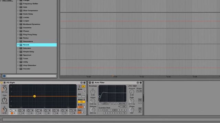
Task: Enable EQ band 3 activator
Action: click(29, 113)
